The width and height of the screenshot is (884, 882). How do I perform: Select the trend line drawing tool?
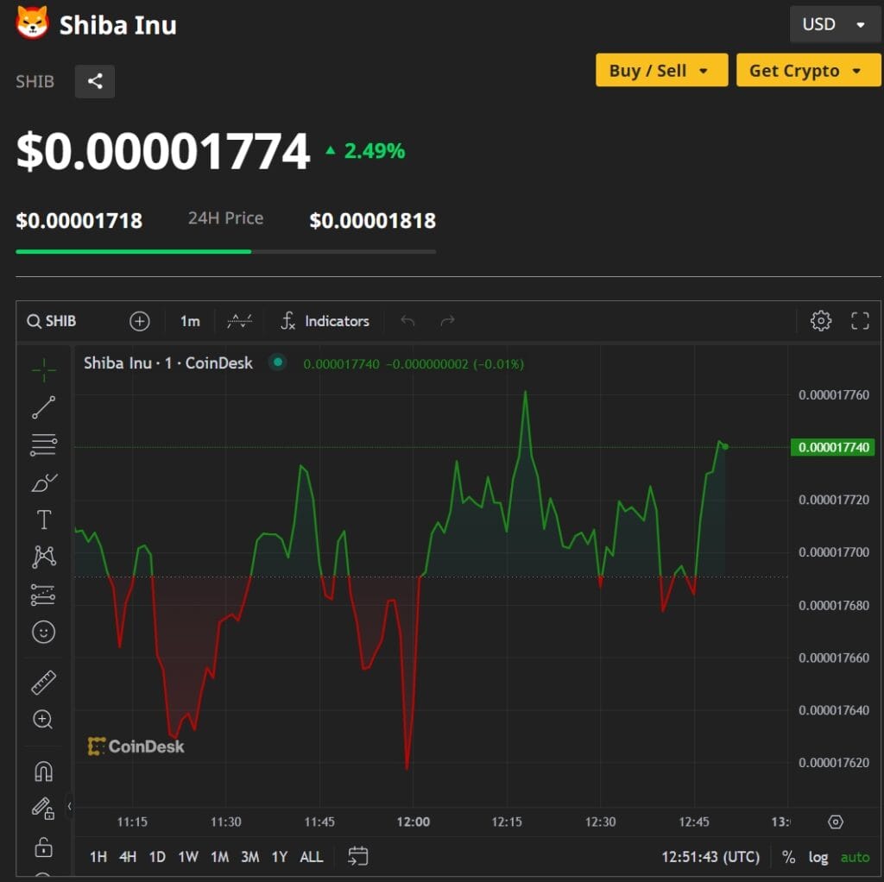coord(43,406)
